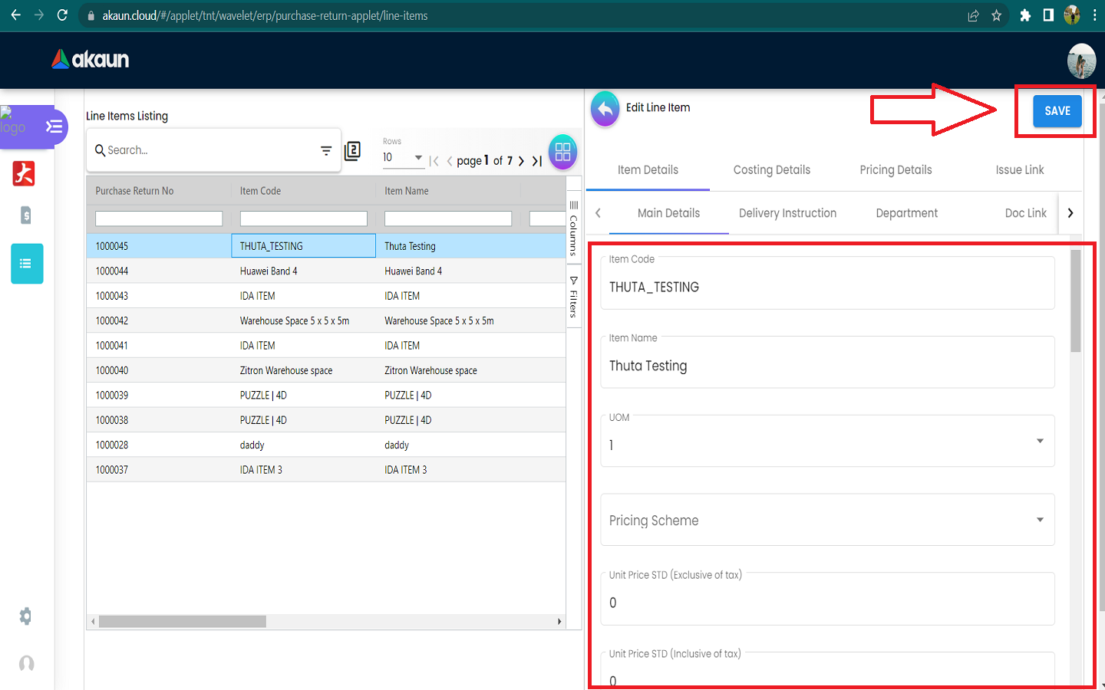Viewport: 1105px width, 690px height.
Task: Expand the UOM dropdown
Action: pyautogui.click(x=1040, y=441)
